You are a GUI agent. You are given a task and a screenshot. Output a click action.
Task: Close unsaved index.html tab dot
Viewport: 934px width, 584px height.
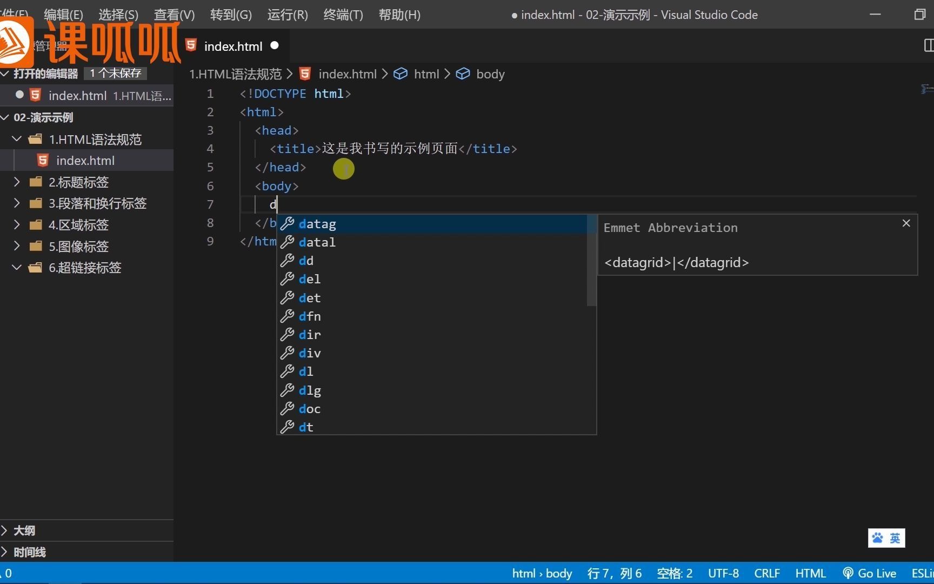coord(275,45)
